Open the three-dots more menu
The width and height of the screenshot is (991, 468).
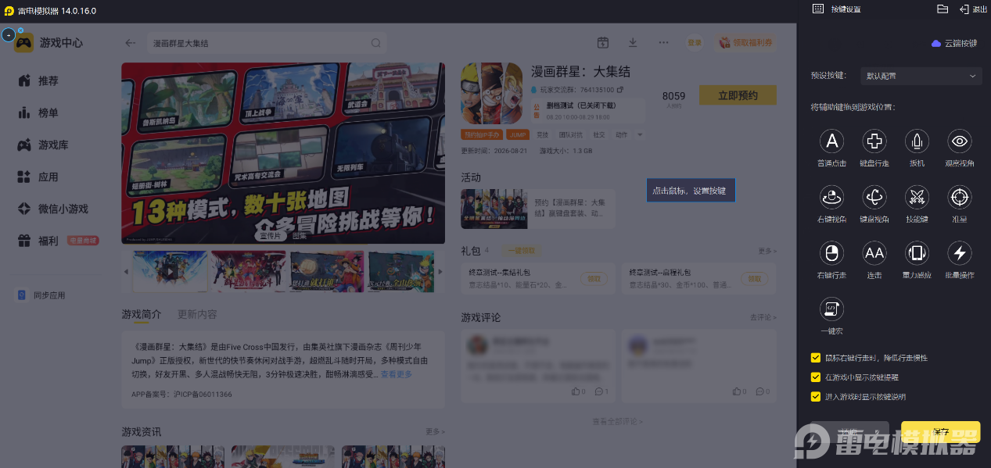(663, 42)
